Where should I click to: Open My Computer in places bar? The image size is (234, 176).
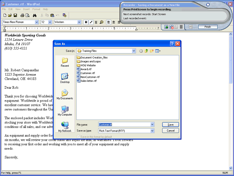(x=65, y=111)
